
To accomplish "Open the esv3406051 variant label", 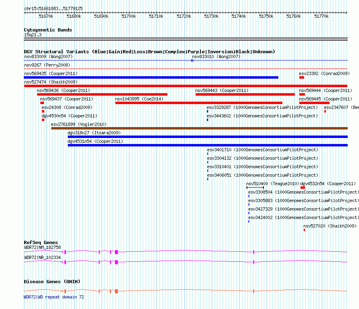I will [x=263, y=175].
